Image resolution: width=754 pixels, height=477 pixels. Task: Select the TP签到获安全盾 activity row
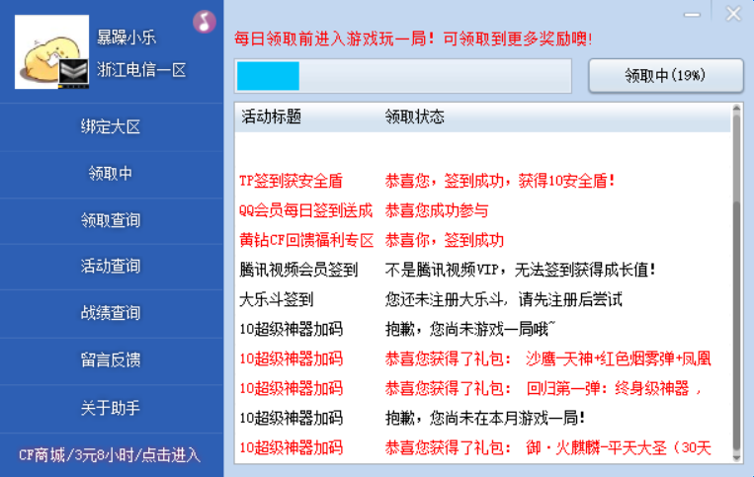pyautogui.click(x=291, y=181)
